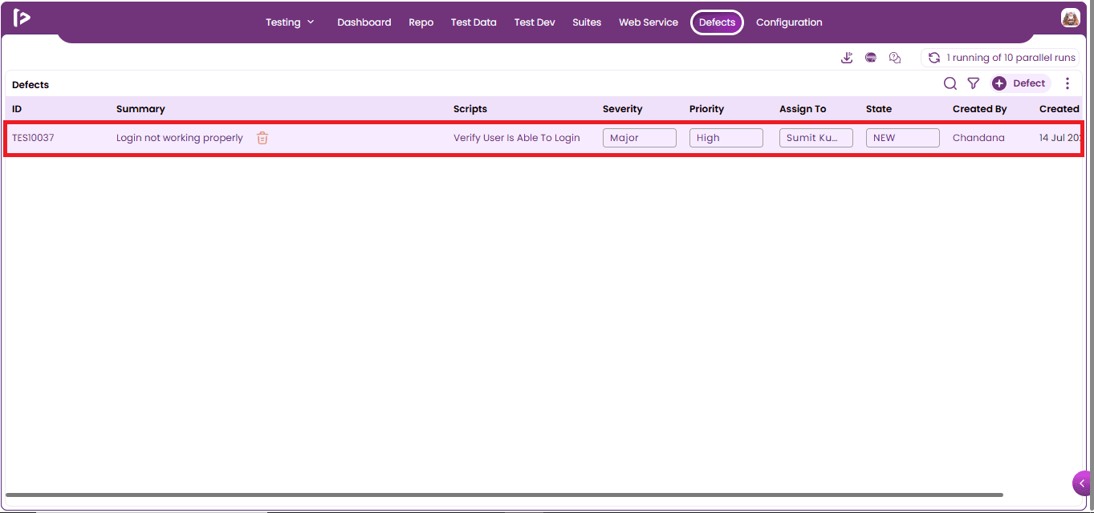Click the Summary column header
Viewport: 1094px width, 513px height.
(x=140, y=109)
